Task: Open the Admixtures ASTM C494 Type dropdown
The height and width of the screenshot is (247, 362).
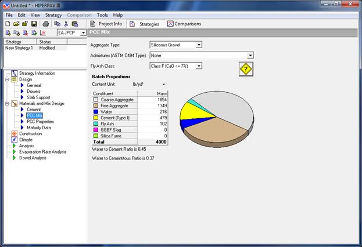Action: 250,55
